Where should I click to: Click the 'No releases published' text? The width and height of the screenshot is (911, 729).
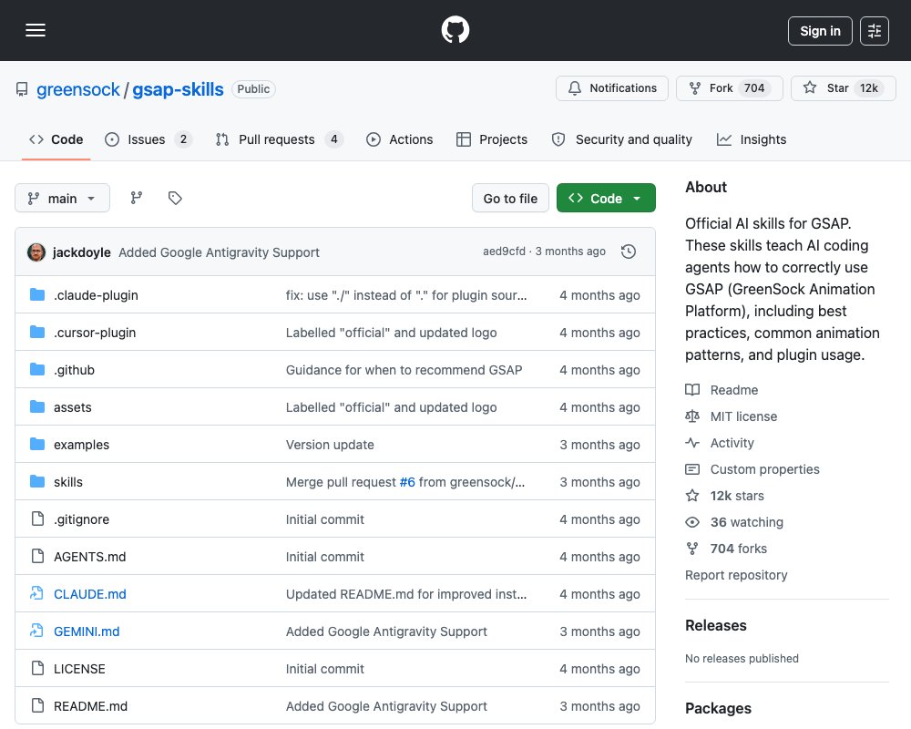(x=742, y=659)
